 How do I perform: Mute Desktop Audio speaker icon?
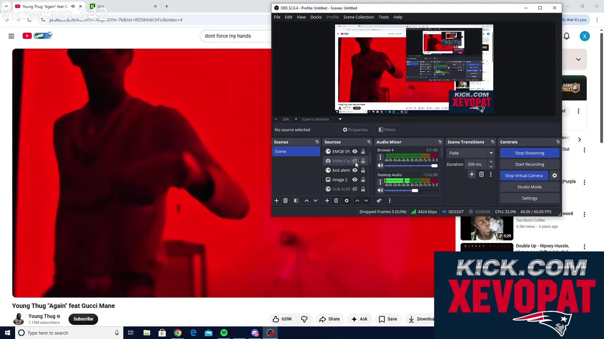[x=380, y=190]
